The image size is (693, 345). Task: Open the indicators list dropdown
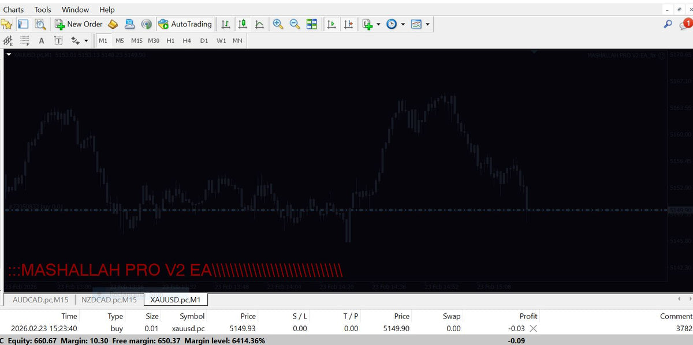click(x=378, y=24)
